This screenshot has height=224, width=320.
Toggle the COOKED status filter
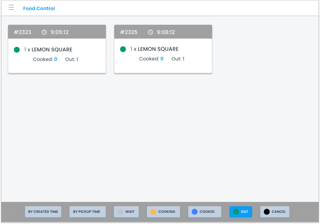(204, 212)
